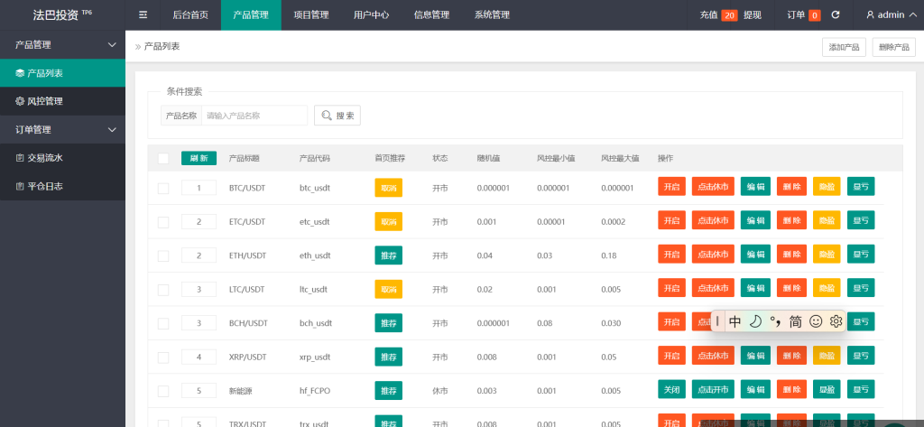Viewport: 924px width, 427px height.
Task: Open 系统管理 in top navigation
Action: pyautogui.click(x=492, y=14)
